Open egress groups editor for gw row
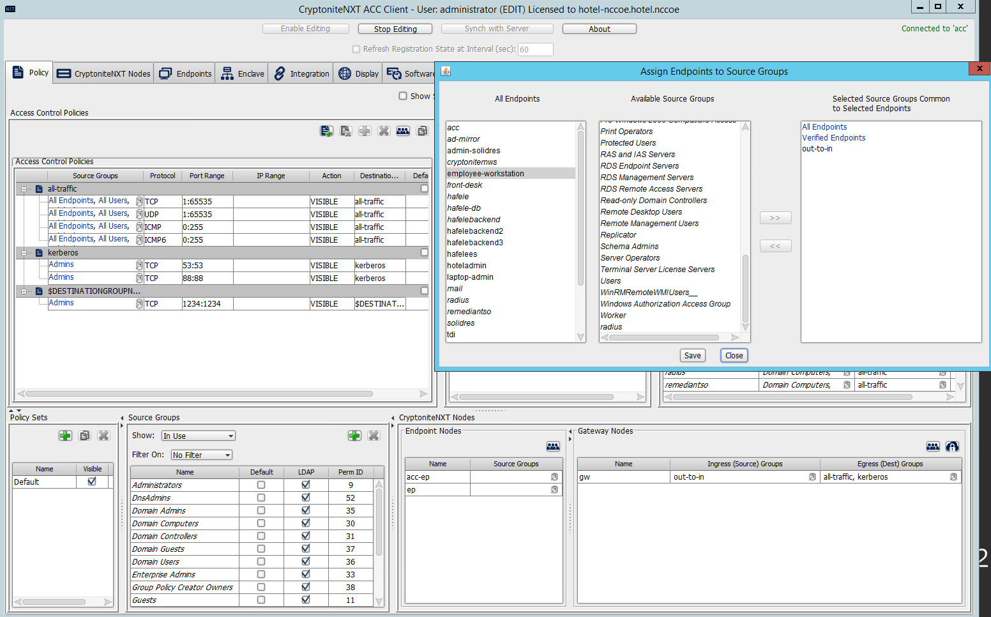 point(953,477)
